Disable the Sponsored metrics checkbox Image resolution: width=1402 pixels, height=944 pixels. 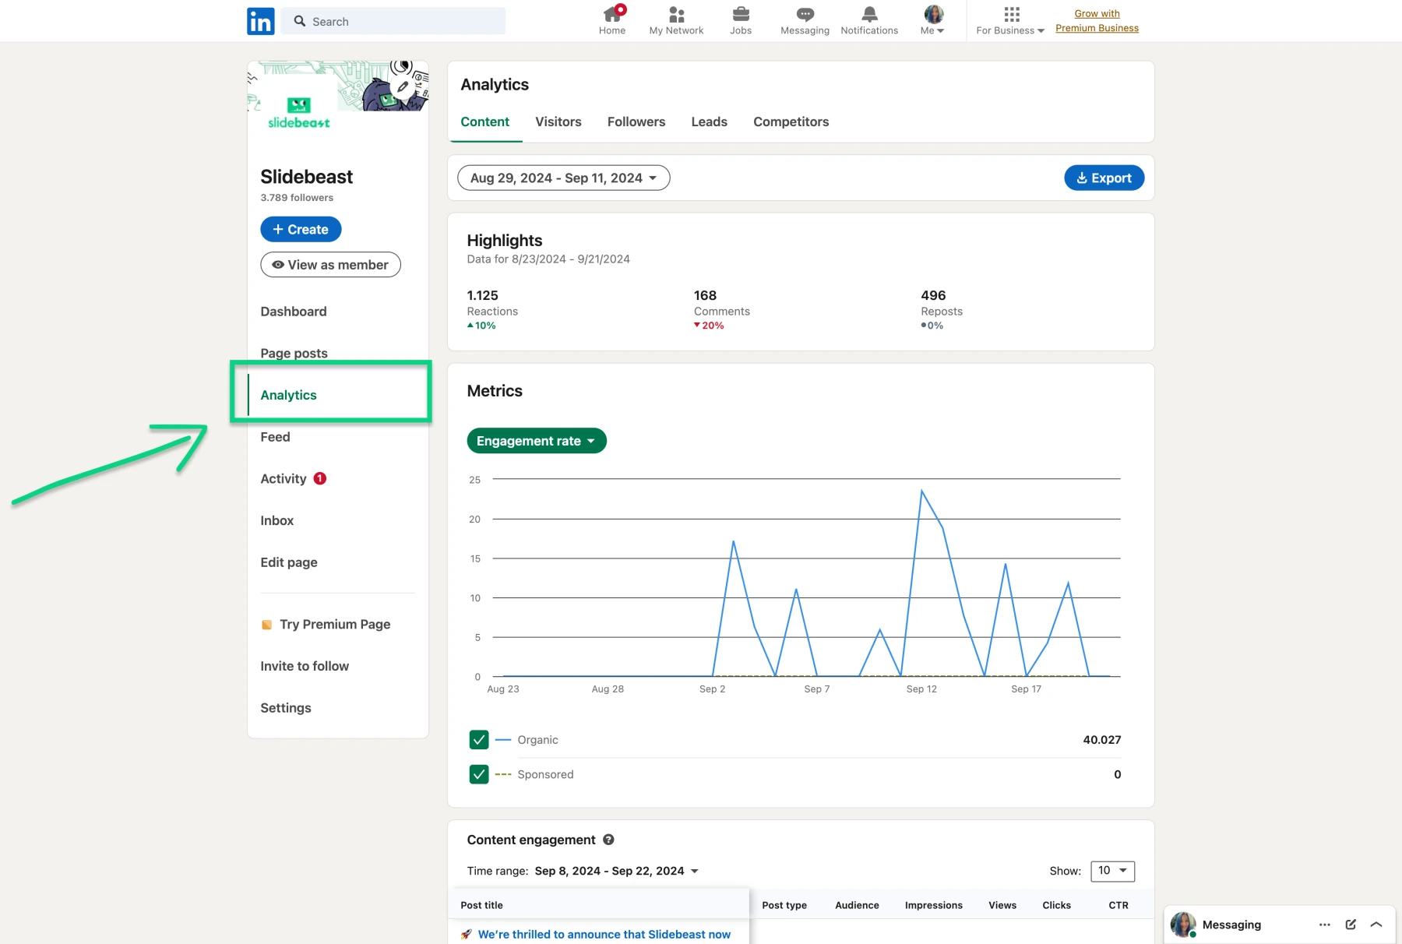[x=479, y=774]
